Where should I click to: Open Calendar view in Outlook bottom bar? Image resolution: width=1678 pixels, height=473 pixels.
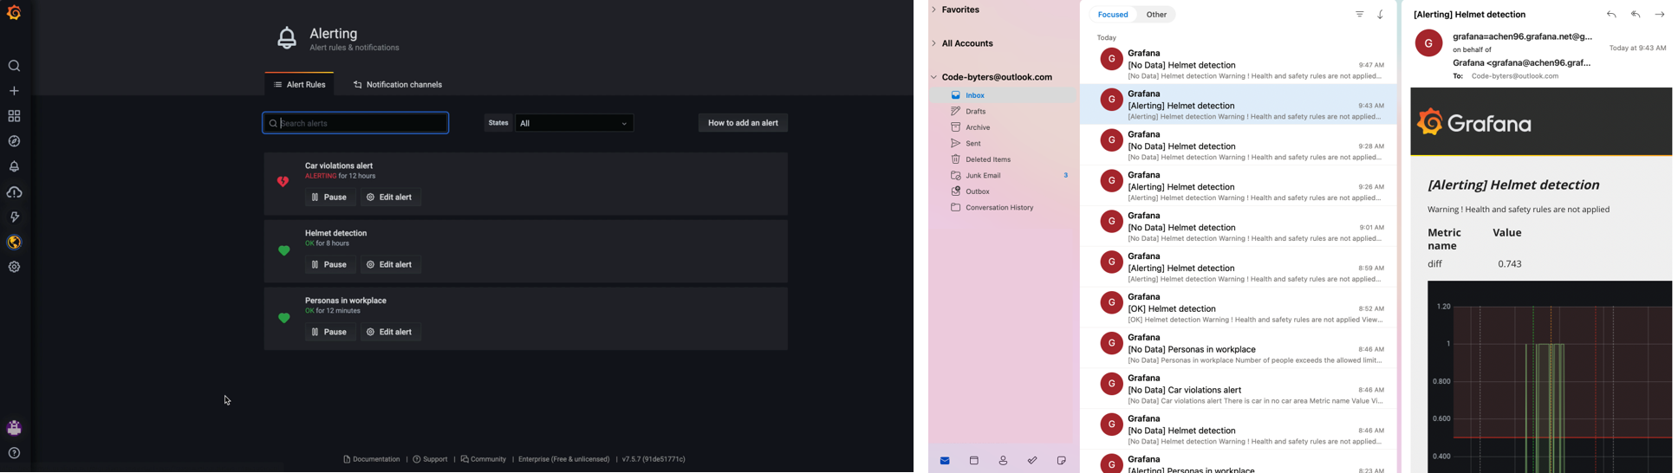[x=974, y=461]
